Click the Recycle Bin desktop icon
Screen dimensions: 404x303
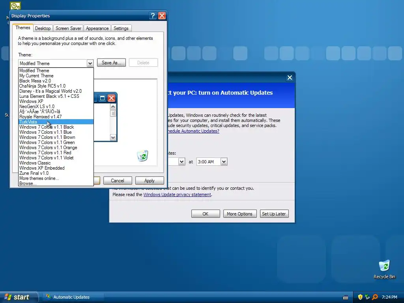pyautogui.click(x=384, y=269)
